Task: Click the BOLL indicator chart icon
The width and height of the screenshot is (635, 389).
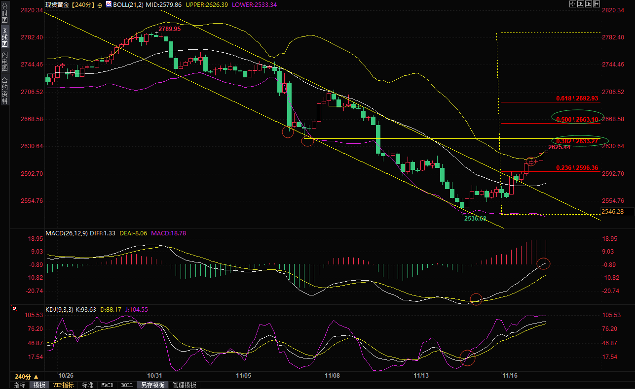Action: tap(109, 4)
